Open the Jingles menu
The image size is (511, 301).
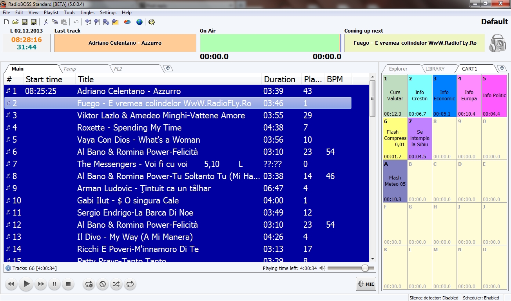pos(87,13)
